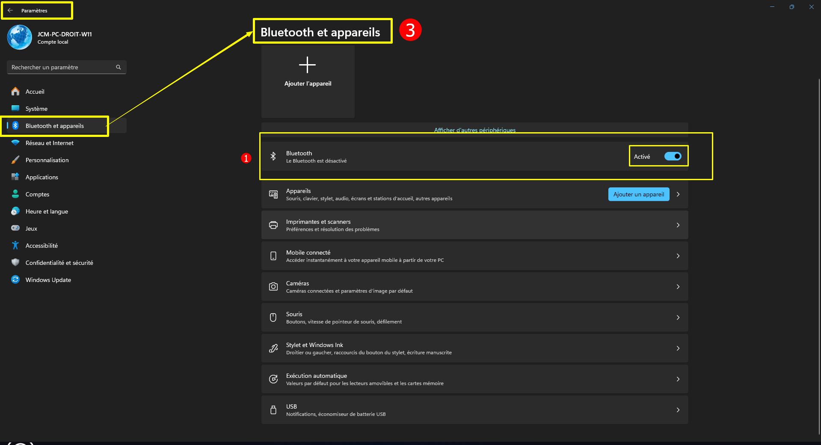Click the Imprimantes et scanners printer icon
The height and width of the screenshot is (445, 821).
(273, 225)
